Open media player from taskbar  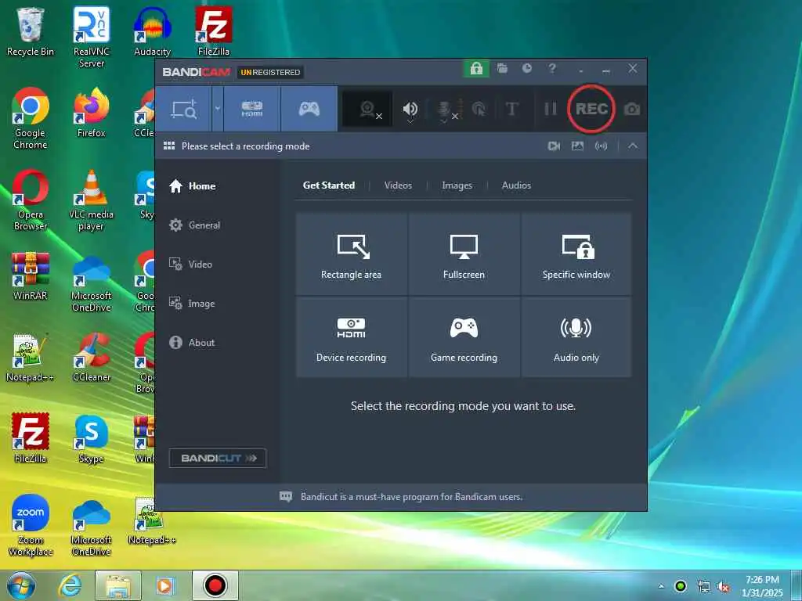pos(165,585)
